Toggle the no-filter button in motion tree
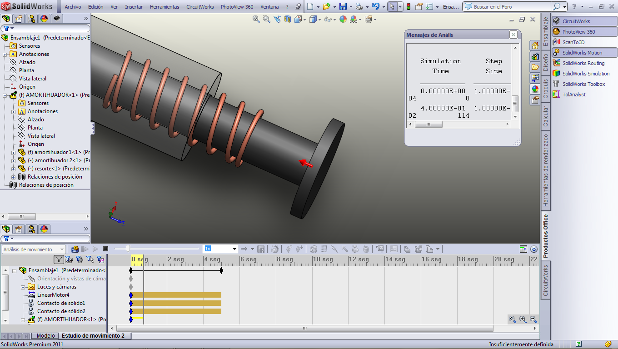Viewport: 618px width, 349px height. coord(59,259)
